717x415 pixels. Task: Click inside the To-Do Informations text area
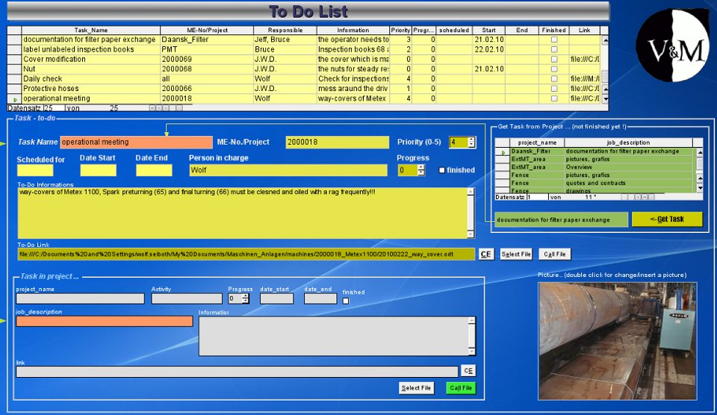click(x=242, y=213)
